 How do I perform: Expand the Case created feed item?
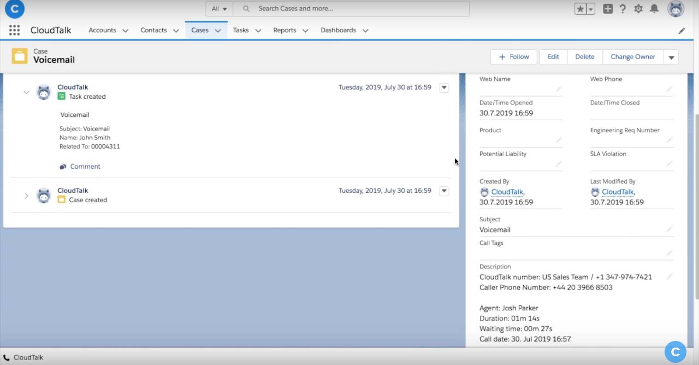point(26,196)
